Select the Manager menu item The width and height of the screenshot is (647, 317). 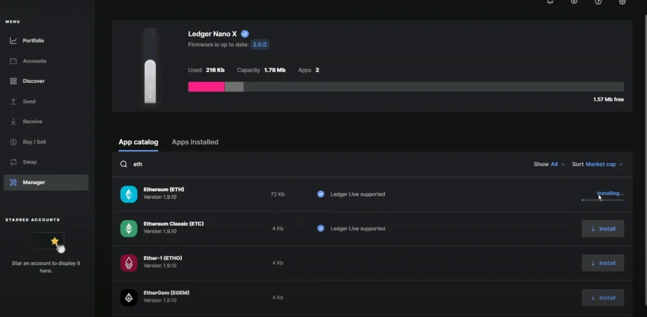45,182
